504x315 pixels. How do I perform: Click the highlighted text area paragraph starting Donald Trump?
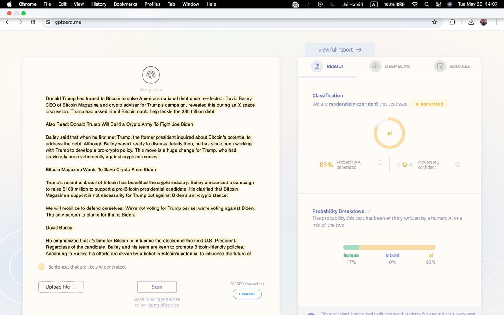[150, 105]
